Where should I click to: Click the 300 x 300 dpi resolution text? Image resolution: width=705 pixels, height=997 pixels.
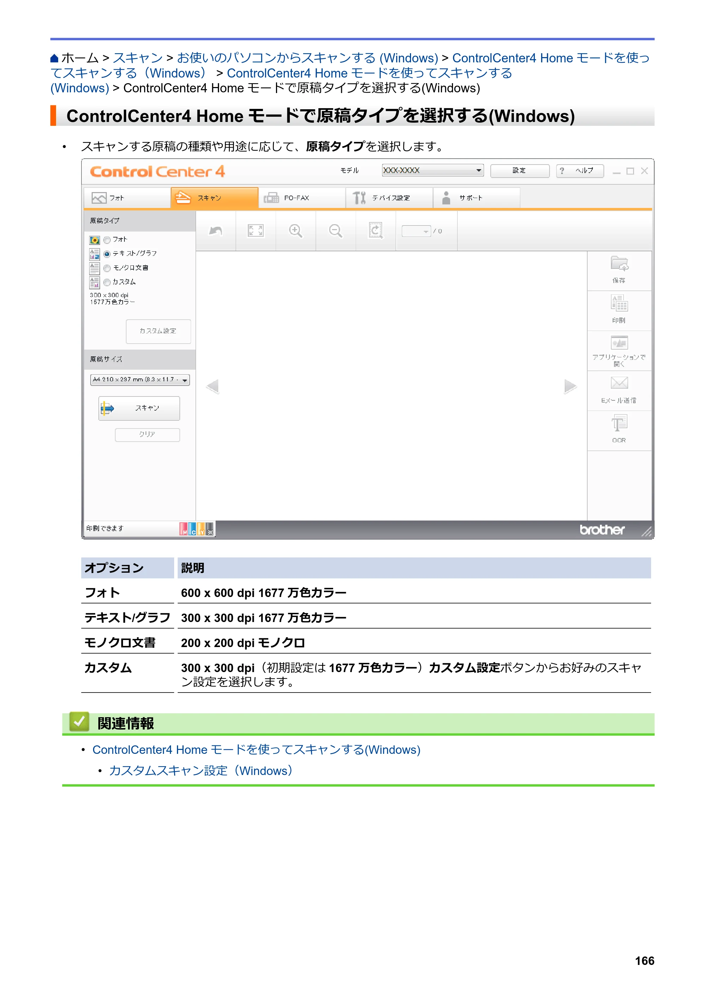pos(109,295)
